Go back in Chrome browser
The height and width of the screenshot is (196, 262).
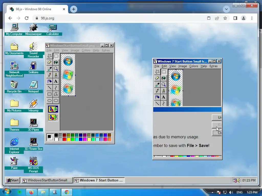[x=10, y=18]
